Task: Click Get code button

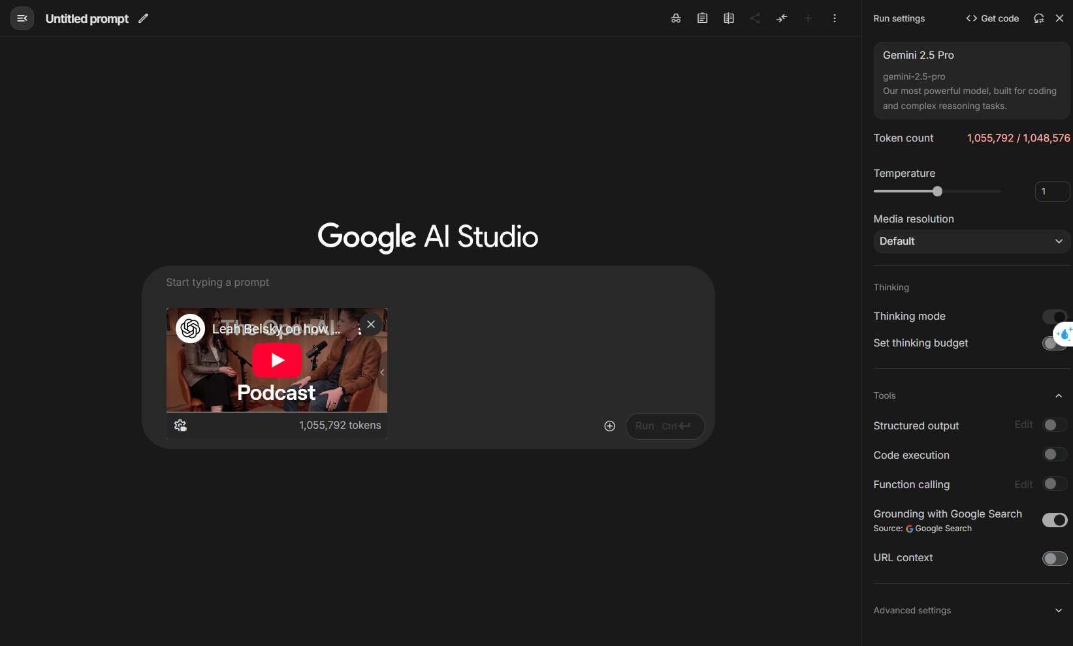Action: pos(992,18)
